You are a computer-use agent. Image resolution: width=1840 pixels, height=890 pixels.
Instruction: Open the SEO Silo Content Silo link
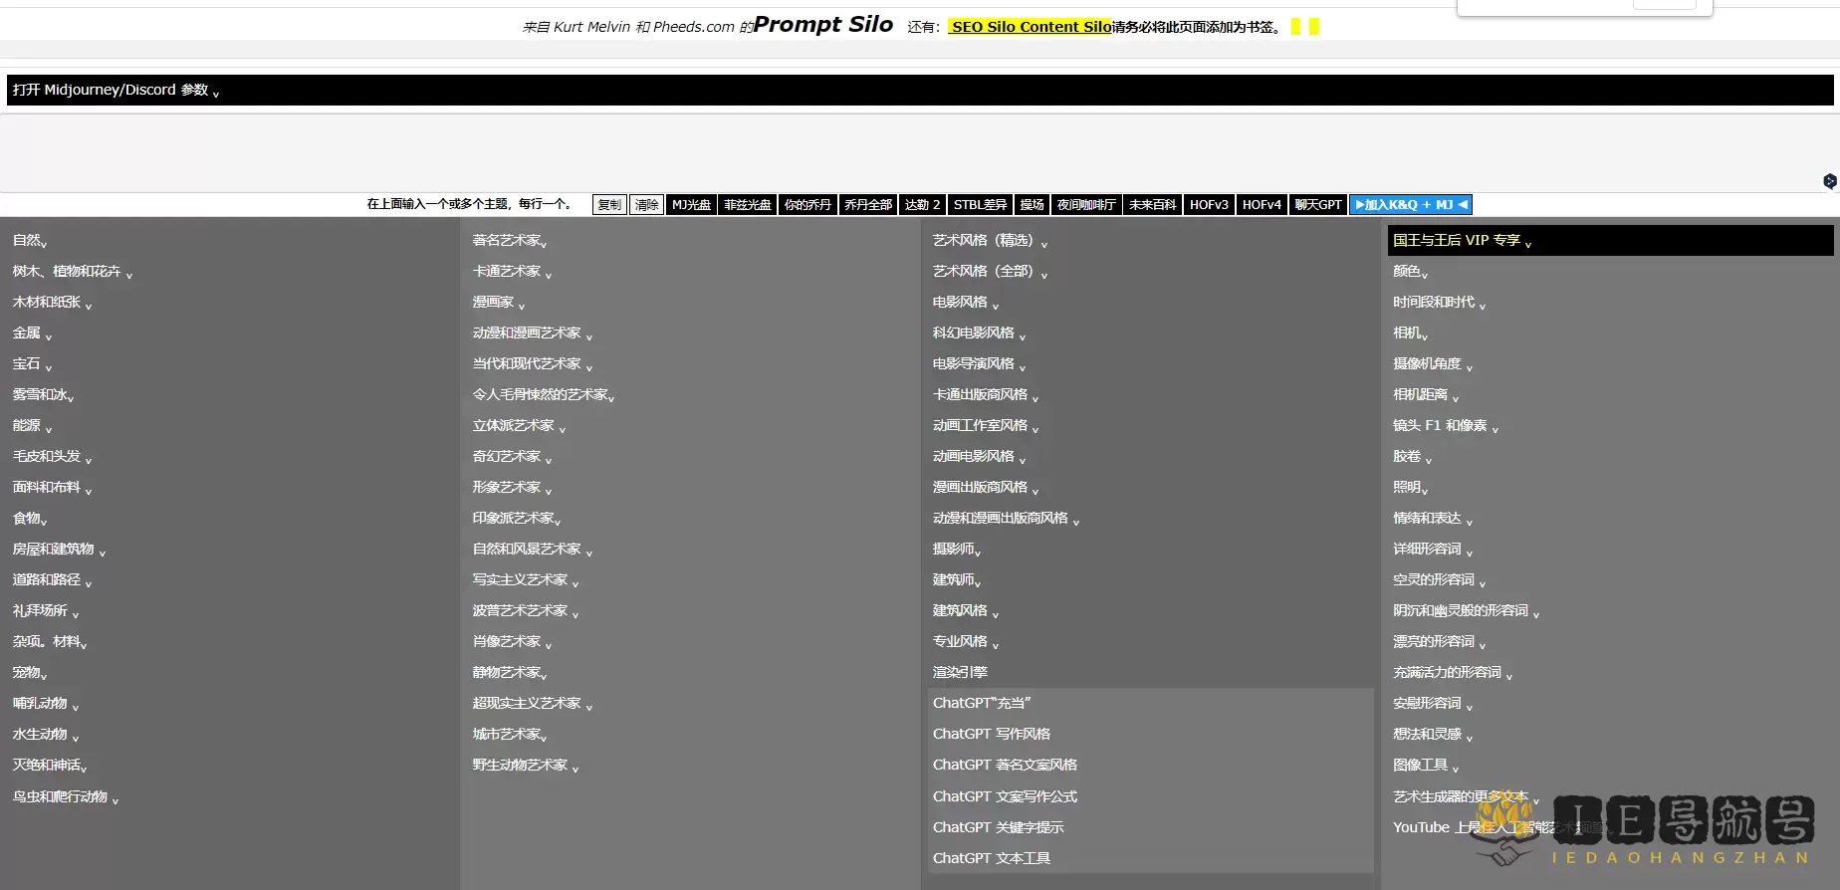click(x=1030, y=27)
